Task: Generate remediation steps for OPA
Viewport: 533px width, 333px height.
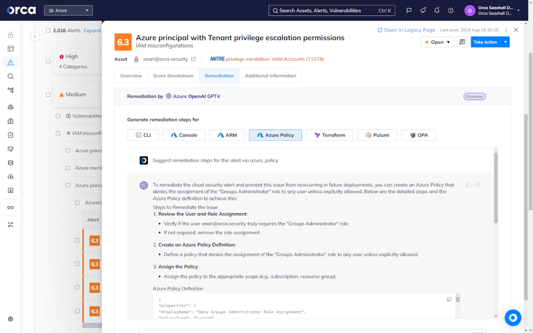Action: [x=419, y=135]
